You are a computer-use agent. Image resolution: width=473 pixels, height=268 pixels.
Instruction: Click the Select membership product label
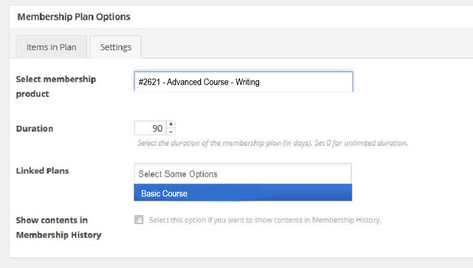click(56, 86)
